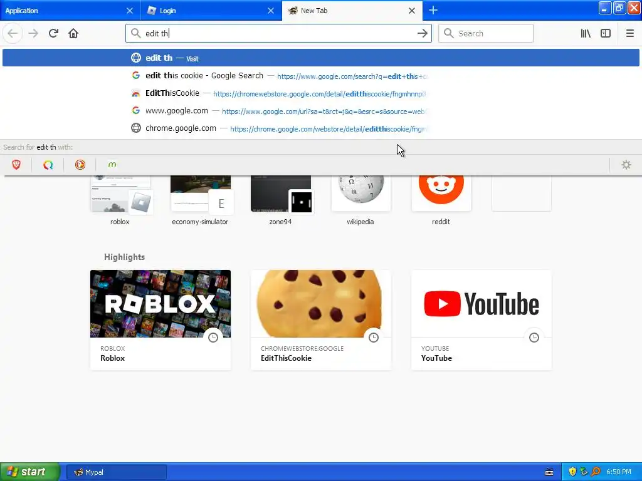Click the empty top site placeholder tile
Image resolution: width=642 pixels, height=481 pixels.
tap(521, 193)
